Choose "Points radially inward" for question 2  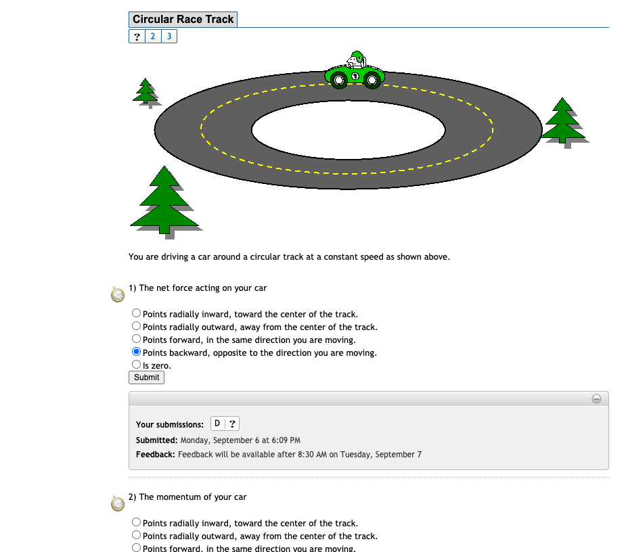tap(136, 522)
